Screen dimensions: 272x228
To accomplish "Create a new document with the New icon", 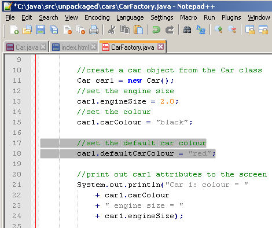I will pos(14,30).
